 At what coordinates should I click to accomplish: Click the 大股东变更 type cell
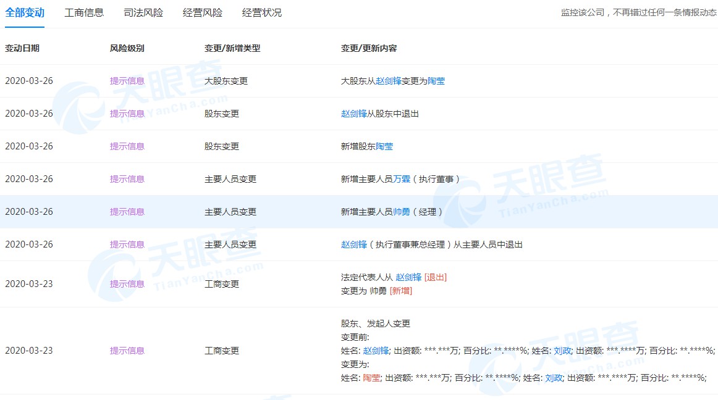[x=226, y=81]
